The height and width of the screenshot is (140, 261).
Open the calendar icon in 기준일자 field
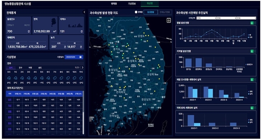(x=80, y=57)
